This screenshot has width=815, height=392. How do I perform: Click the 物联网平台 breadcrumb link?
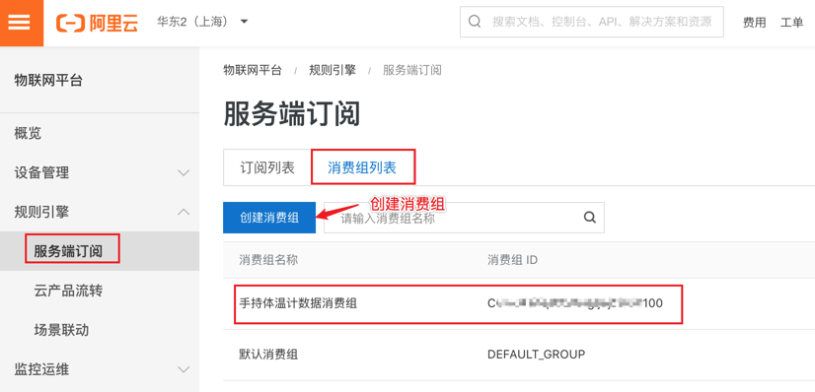[253, 70]
